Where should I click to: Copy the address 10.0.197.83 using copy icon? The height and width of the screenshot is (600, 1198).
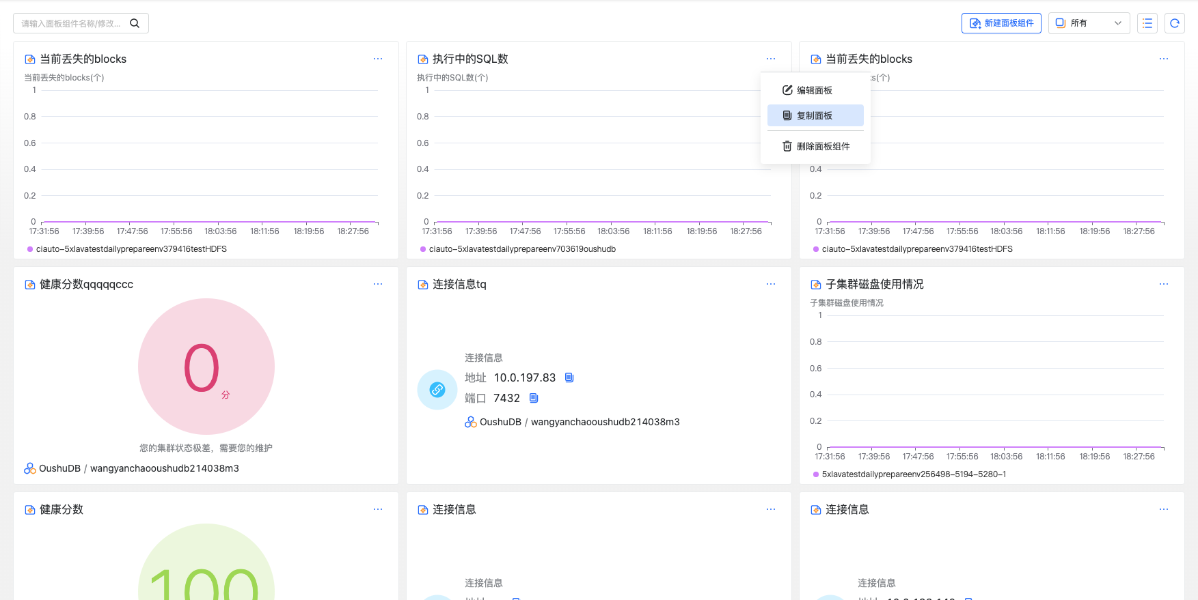click(569, 377)
